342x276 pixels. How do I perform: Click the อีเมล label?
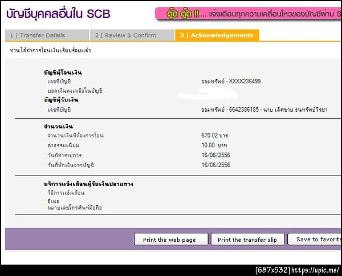tap(54, 201)
